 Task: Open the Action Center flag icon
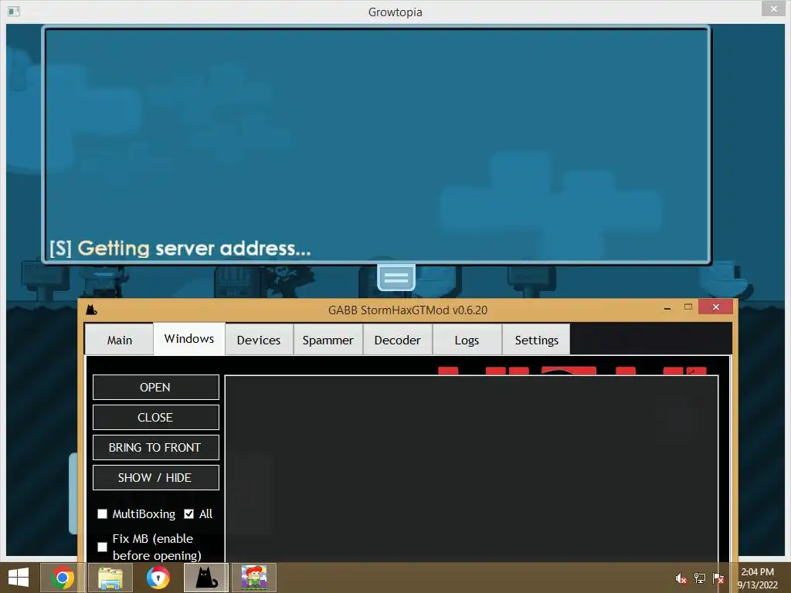(718, 578)
